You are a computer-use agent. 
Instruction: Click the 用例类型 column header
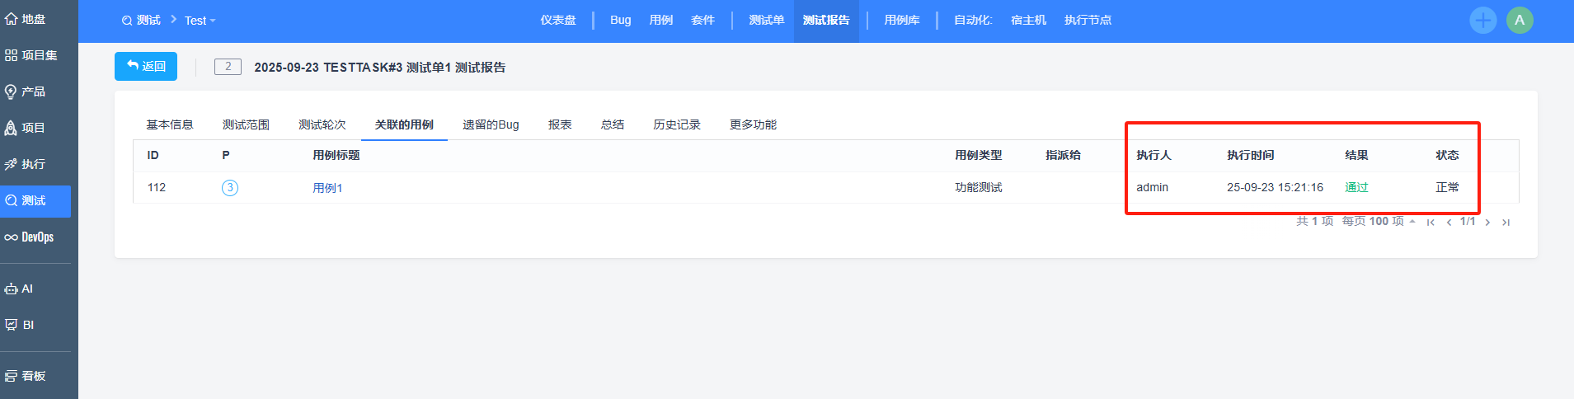pyautogui.click(x=979, y=155)
